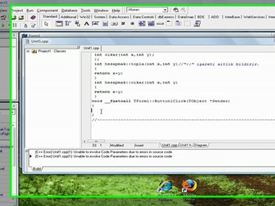The height and width of the screenshot is (206, 275).
Task: Expand the Project1 - Classes node
Action: 28,51
